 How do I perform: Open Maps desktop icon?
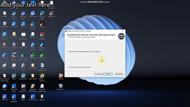(x=23, y=97)
